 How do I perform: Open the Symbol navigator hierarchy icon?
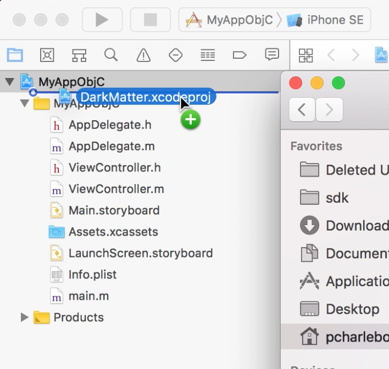(x=79, y=55)
